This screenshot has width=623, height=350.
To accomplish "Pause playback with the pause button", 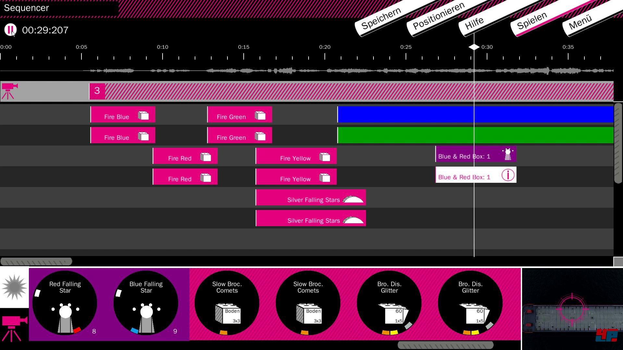I will tap(10, 30).
